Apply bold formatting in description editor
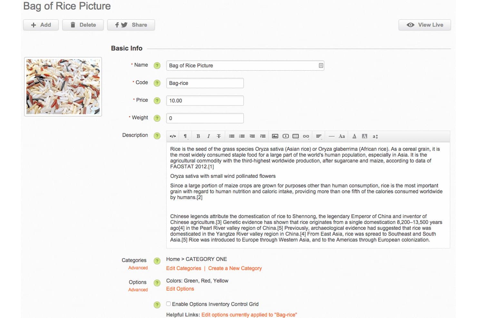Image resolution: width=477 pixels, height=318 pixels. [x=198, y=136]
